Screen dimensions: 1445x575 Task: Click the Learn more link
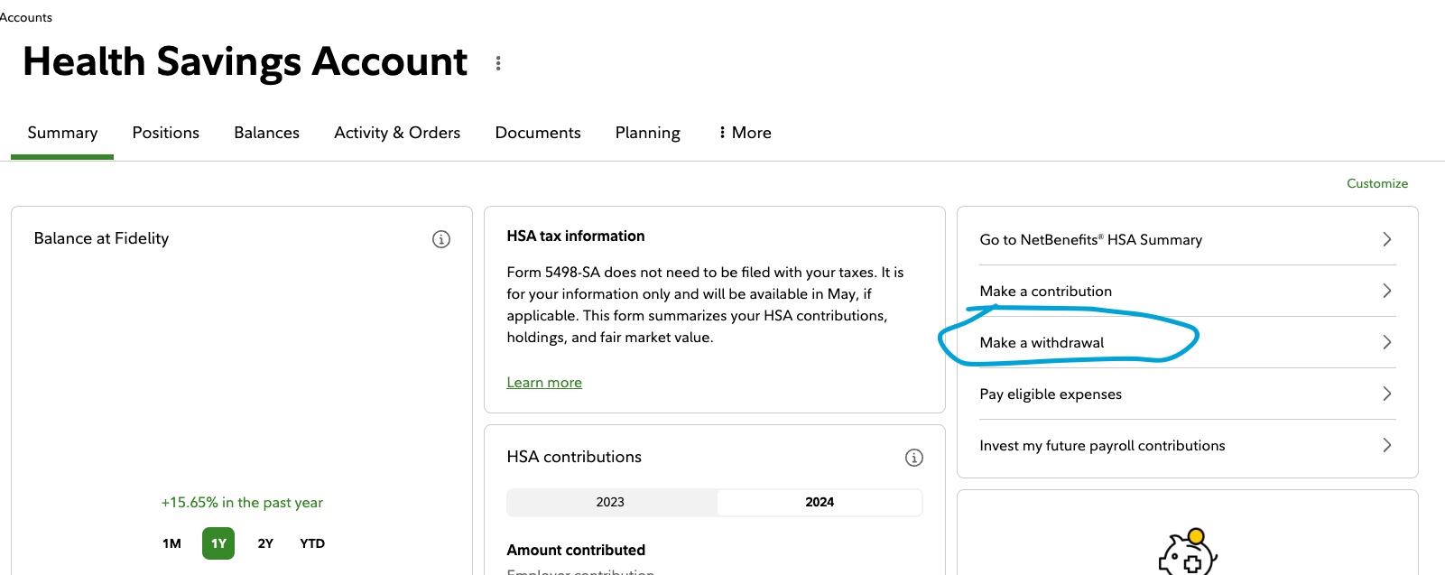[544, 383]
